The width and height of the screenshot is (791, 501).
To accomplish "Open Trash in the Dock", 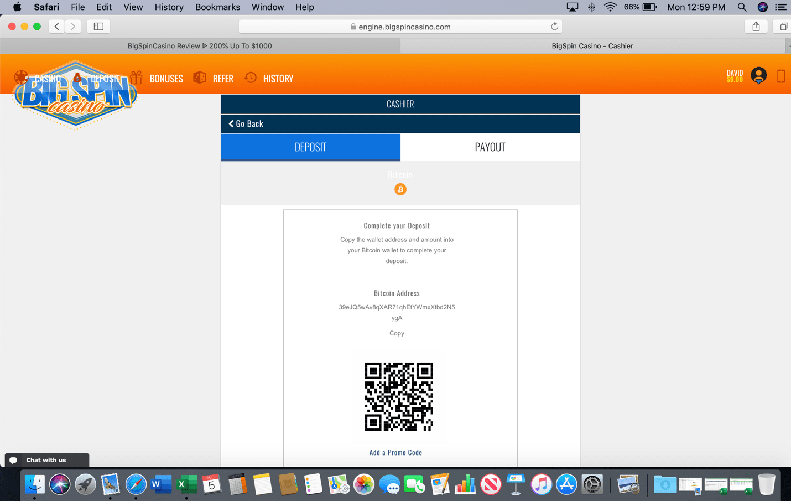I will click(x=767, y=484).
